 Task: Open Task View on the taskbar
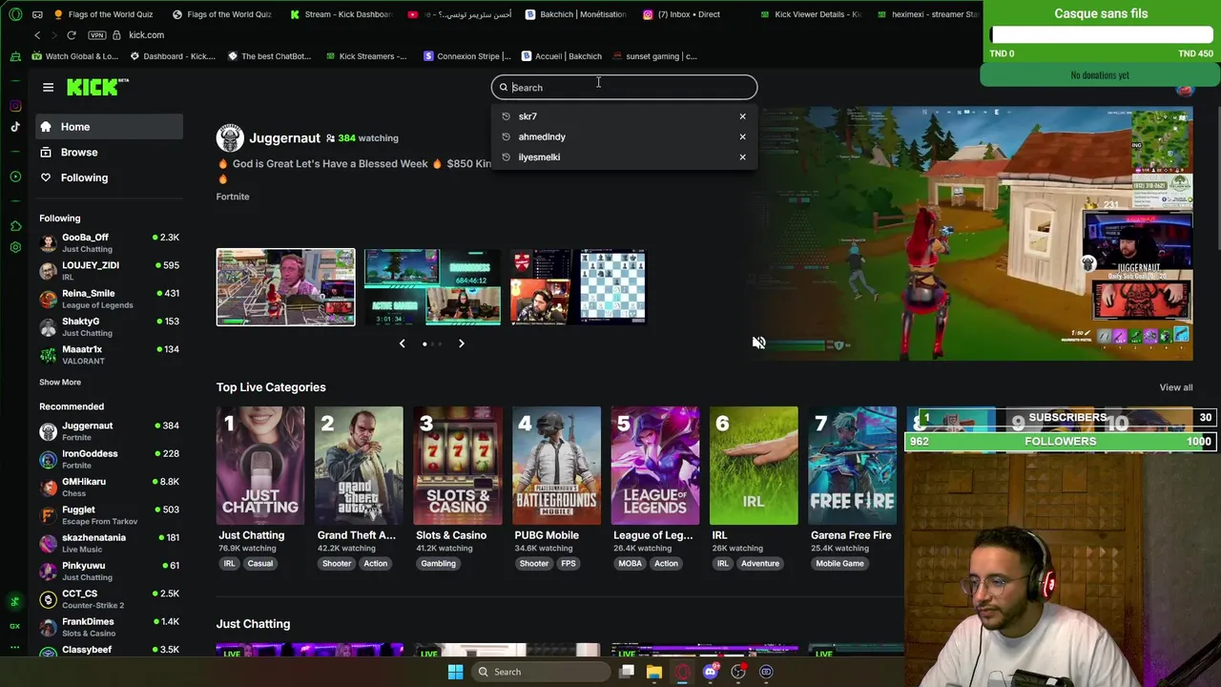[627, 672]
